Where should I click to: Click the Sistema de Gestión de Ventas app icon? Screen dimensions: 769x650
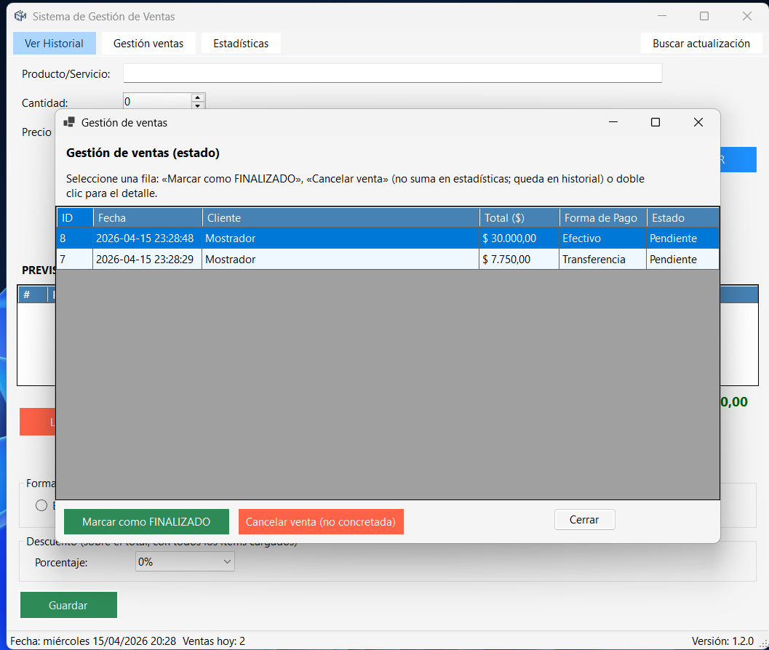(20, 16)
